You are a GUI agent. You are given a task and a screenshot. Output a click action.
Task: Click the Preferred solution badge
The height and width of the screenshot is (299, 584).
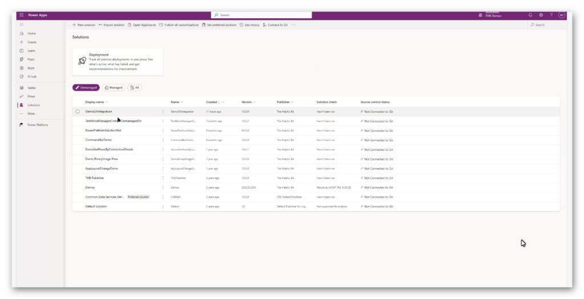coord(138,197)
